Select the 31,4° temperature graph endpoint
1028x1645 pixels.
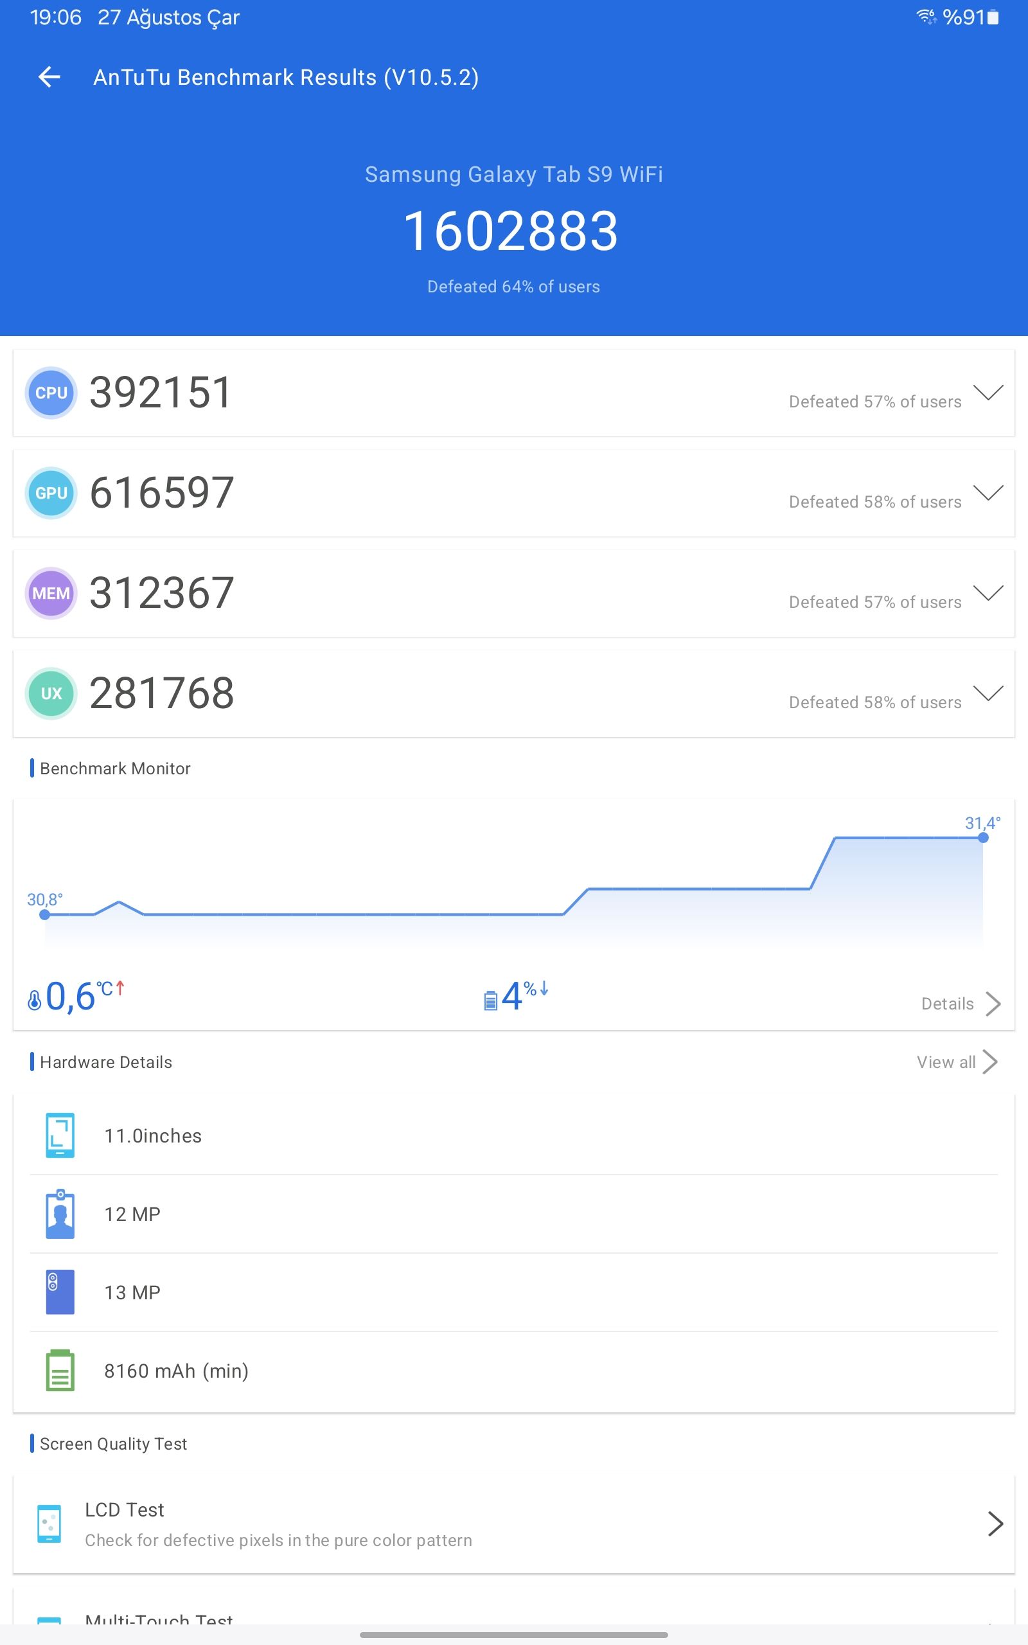[x=982, y=837]
